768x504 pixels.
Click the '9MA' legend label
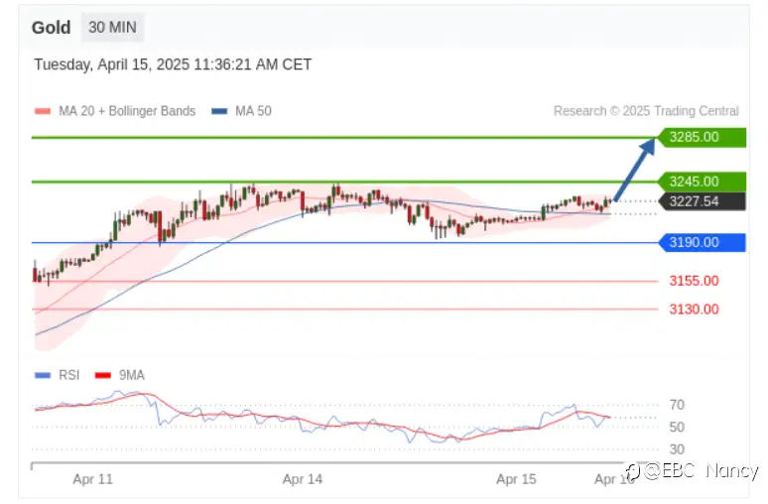tap(132, 376)
